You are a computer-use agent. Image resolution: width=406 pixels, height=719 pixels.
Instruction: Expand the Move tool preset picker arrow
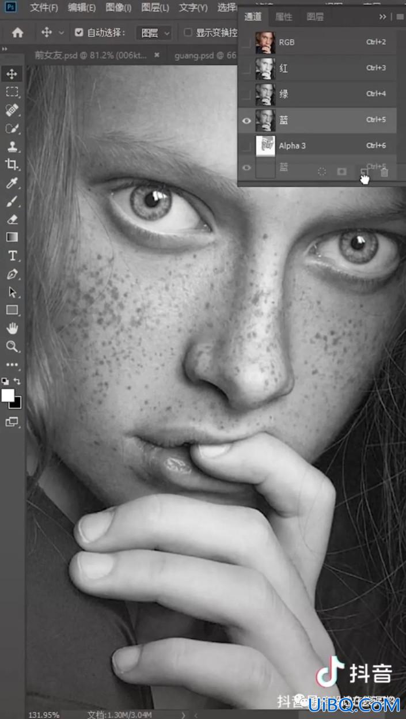pyautogui.click(x=61, y=33)
